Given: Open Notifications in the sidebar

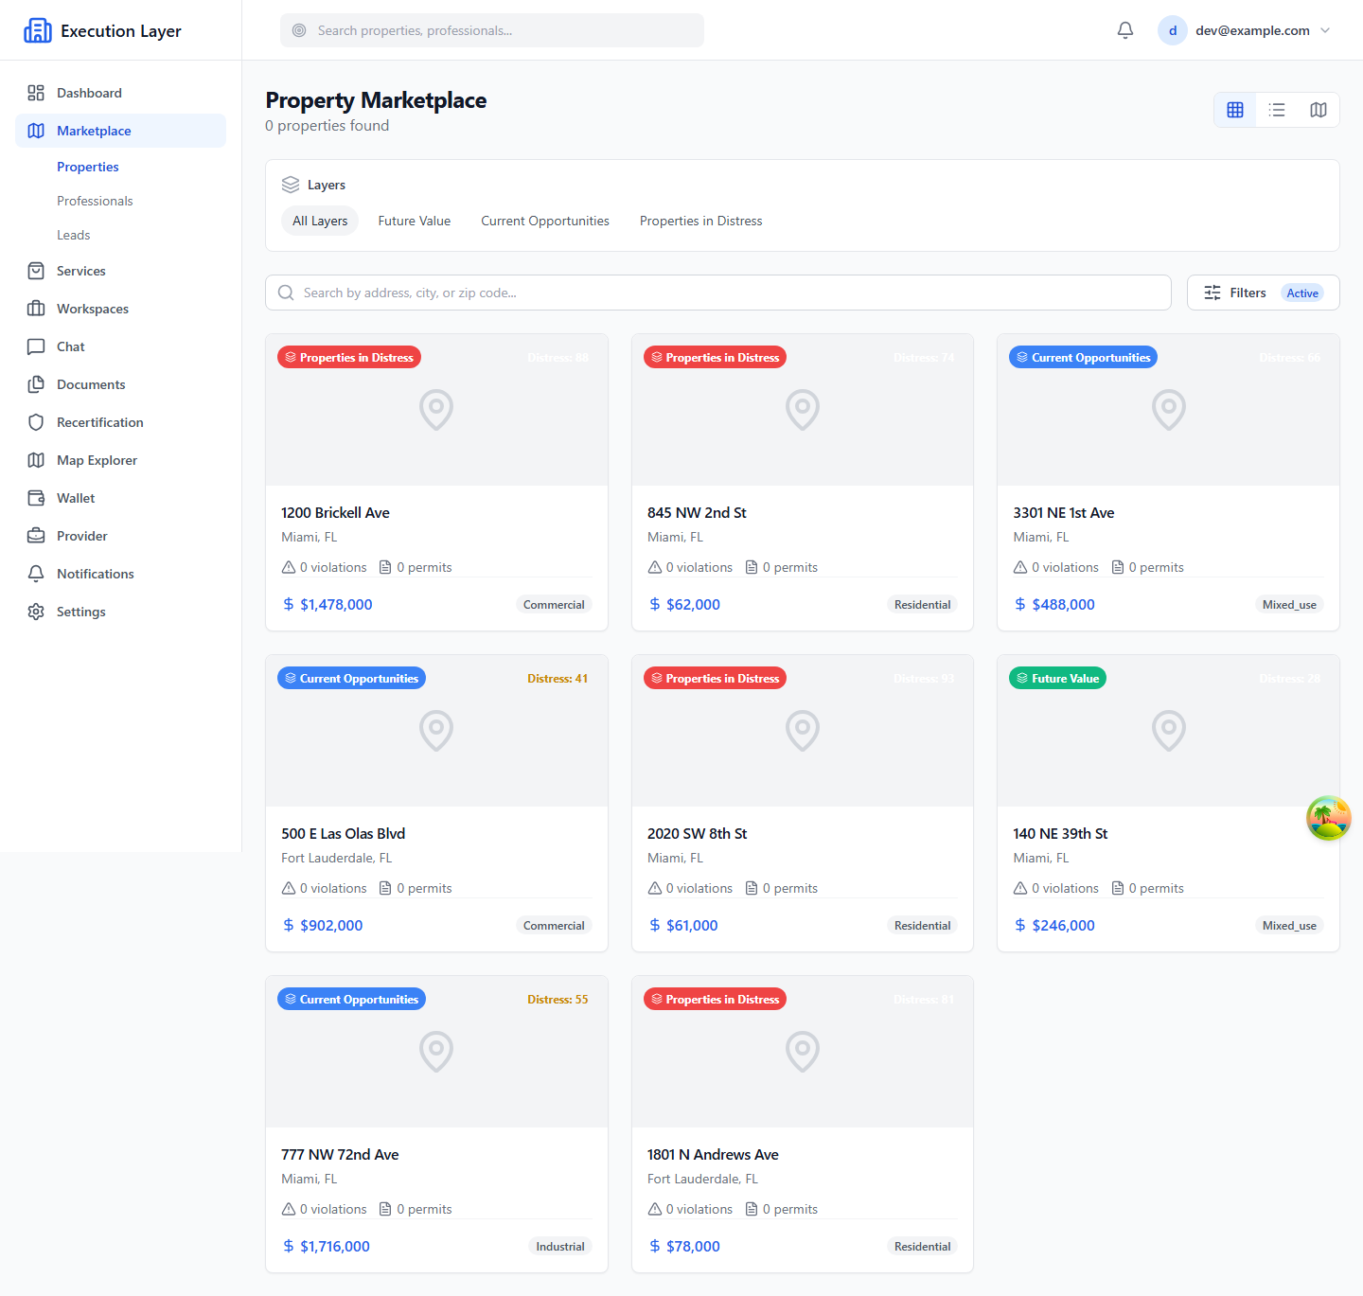Looking at the screenshot, I should [120, 574].
